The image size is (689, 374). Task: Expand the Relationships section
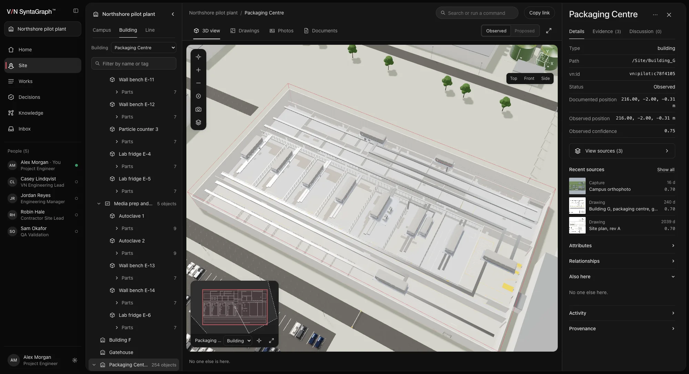(622, 261)
